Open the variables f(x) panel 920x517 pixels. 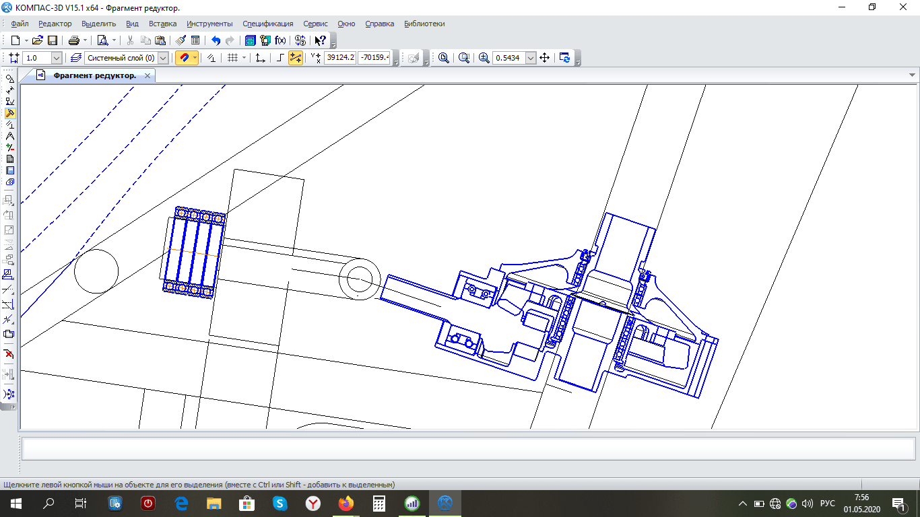pyautogui.click(x=280, y=40)
